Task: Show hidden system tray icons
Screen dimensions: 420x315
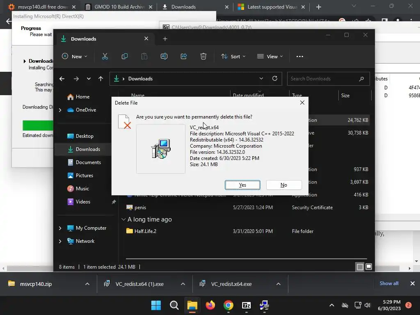Action: coord(331,305)
